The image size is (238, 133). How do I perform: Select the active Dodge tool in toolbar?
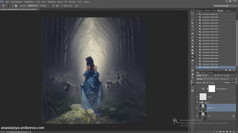point(193,57)
